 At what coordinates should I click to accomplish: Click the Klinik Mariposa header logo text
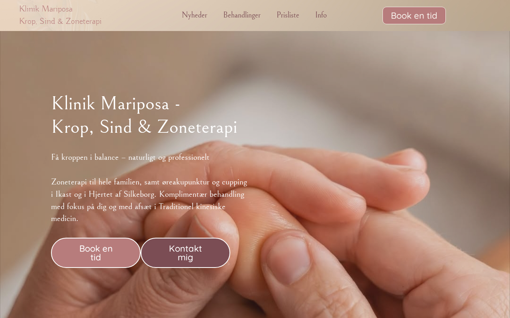pyautogui.click(x=46, y=9)
